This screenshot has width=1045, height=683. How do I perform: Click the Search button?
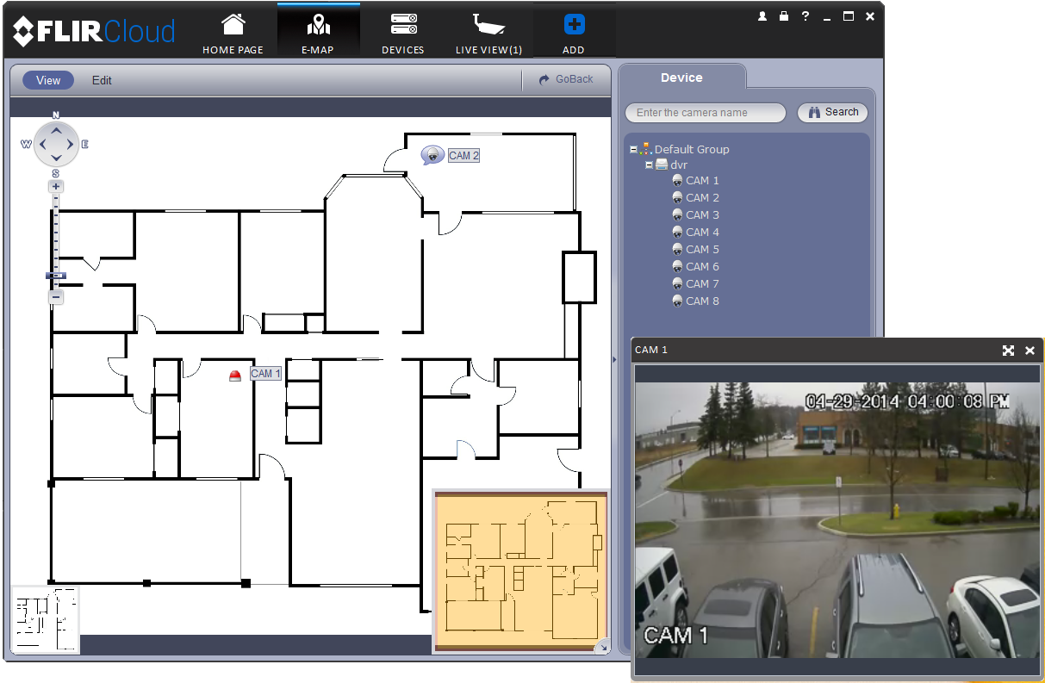click(832, 112)
